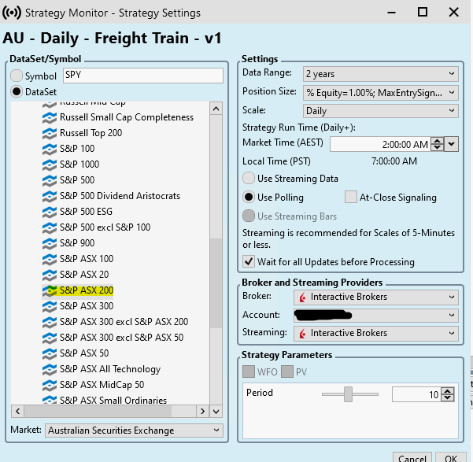Uncheck Wait for all Updates before Processing
Image resolution: width=473 pixels, height=462 pixels.
(249, 261)
